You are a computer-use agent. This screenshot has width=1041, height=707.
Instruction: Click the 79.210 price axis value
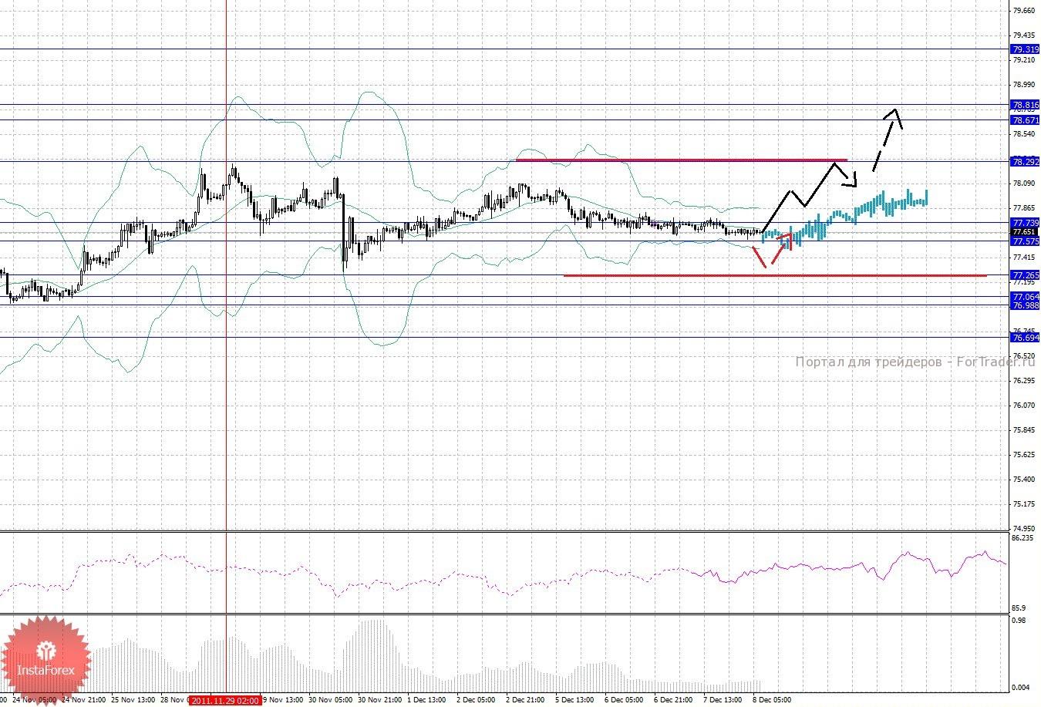click(x=1025, y=60)
